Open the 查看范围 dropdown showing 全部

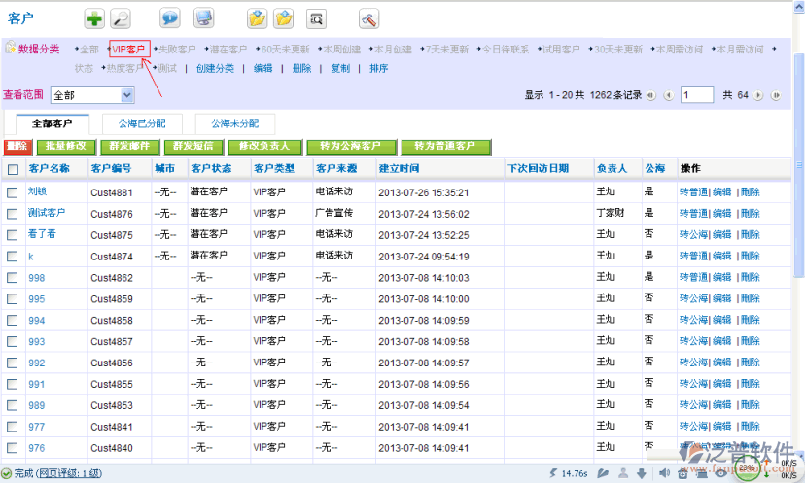tap(92, 95)
